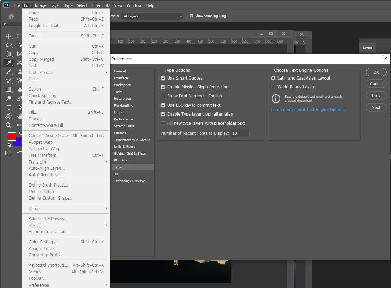Screen dimensions: 391x288
Task: Expand the Purge submenu
Action: click(x=66, y=209)
